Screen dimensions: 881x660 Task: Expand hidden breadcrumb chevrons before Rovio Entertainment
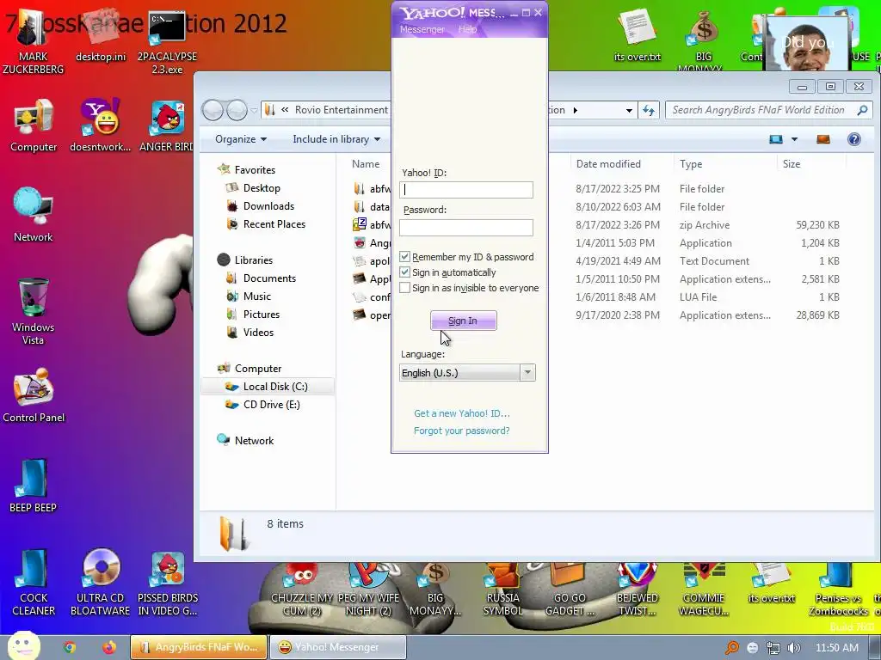click(x=285, y=110)
